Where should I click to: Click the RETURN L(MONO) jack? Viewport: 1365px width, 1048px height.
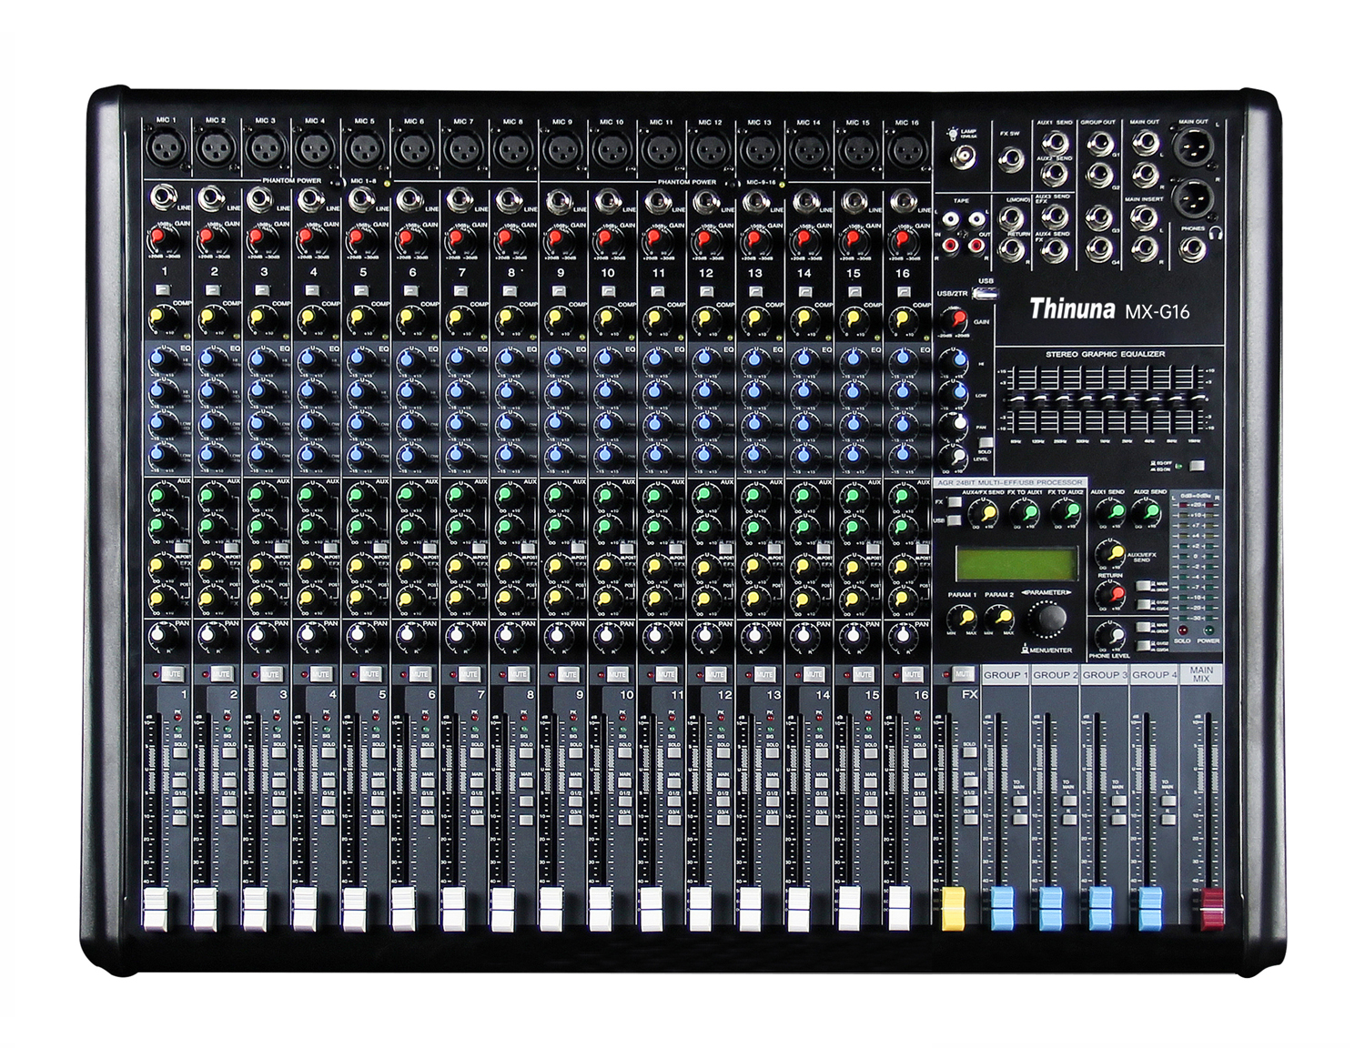click(x=1012, y=217)
